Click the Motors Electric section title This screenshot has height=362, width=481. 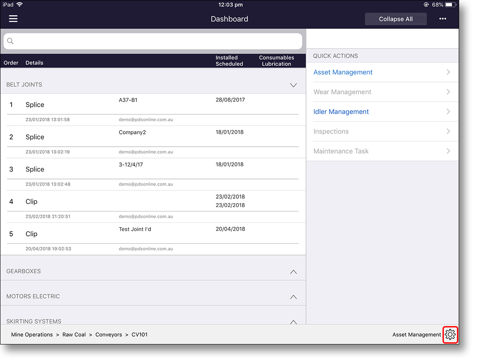pos(33,297)
